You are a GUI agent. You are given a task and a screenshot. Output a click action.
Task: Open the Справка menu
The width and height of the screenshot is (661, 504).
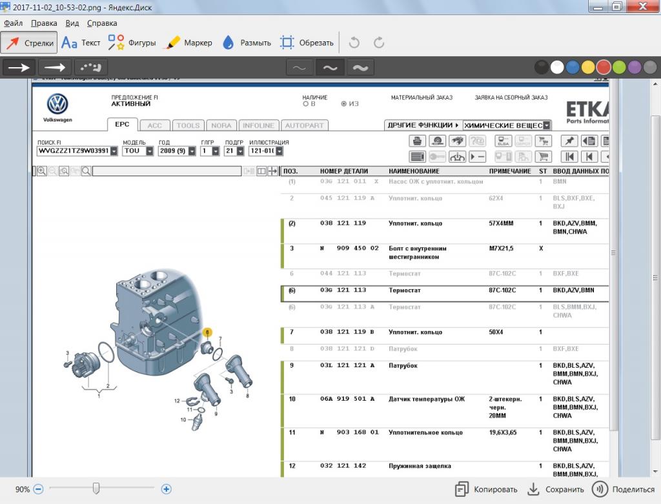(102, 23)
